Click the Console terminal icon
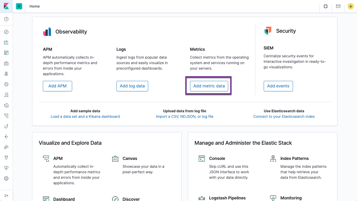Viewport: 357px width, 201px height. 202,159
